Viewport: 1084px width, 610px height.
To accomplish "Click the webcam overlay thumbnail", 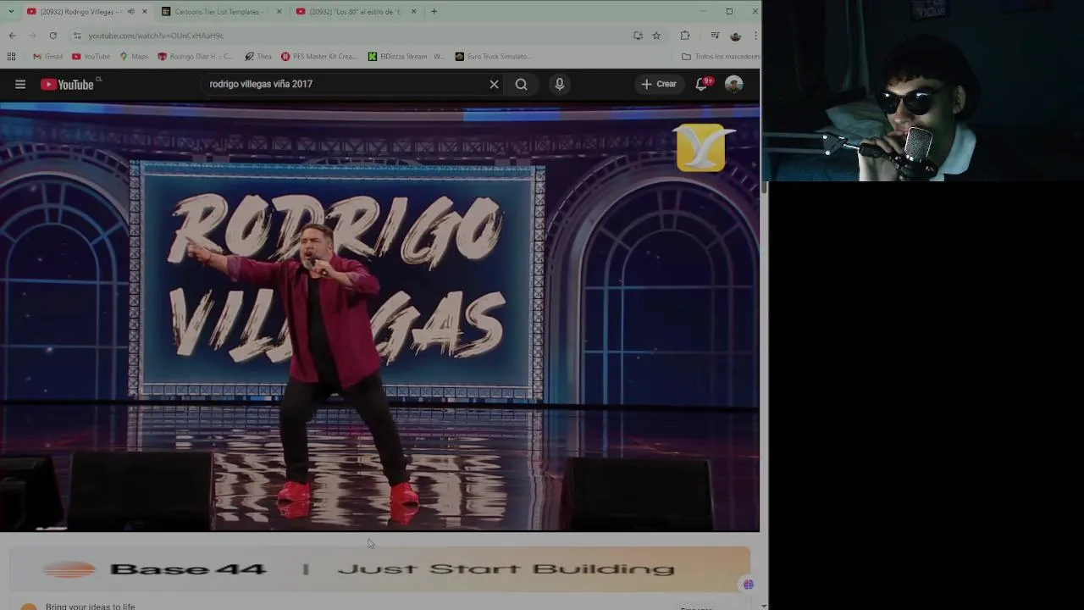I will pyautogui.click(x=923, y=91).
